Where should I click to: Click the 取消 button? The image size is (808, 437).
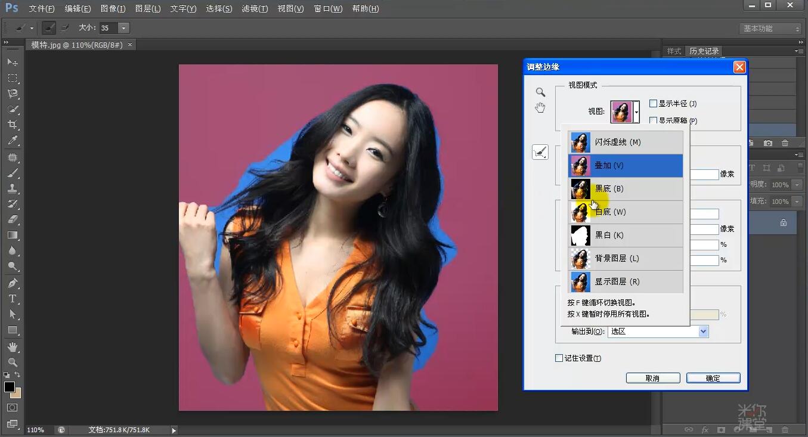click(652, 377)
